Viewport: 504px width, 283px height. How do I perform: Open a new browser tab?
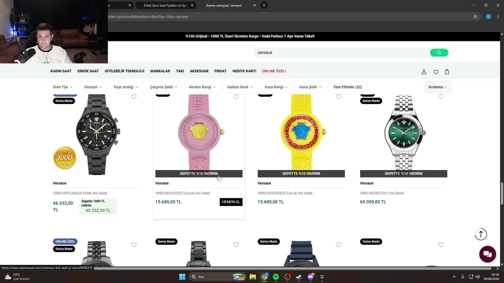264,5
